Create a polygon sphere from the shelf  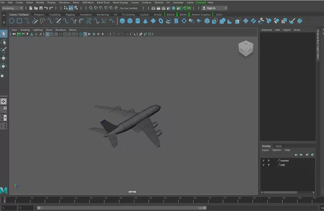click(122, 21)
